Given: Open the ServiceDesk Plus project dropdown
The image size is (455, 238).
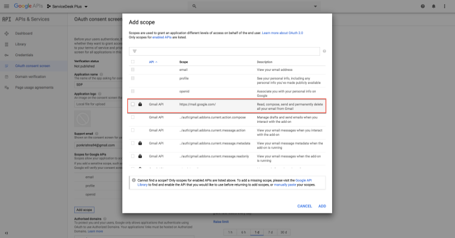Looking at the screenshot, I should tap(67, 6).
